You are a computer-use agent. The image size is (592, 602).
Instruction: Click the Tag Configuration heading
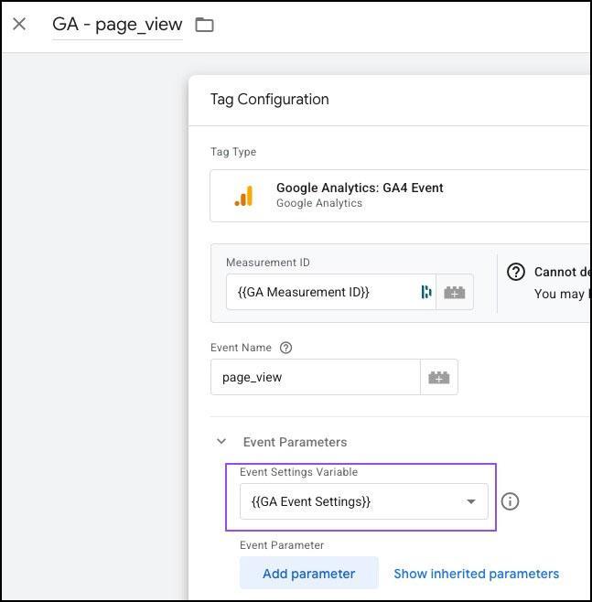[270, 100]
